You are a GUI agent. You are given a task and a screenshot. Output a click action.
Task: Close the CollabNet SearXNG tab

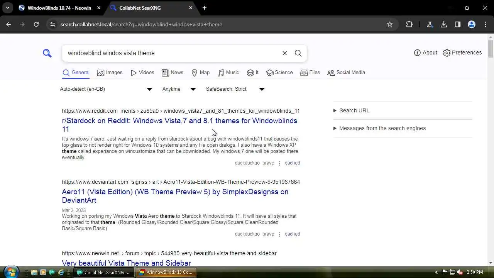pos(191,8)
